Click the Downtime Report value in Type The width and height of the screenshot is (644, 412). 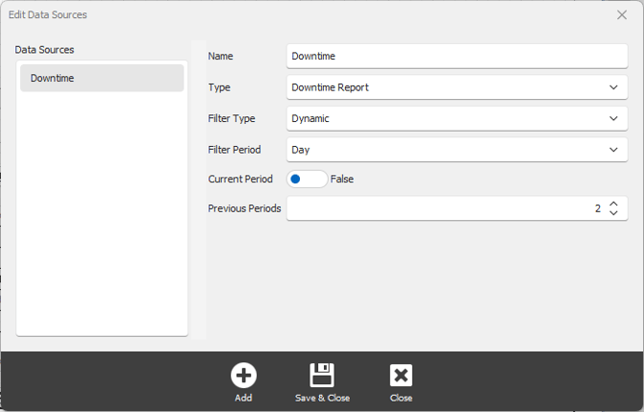[330, 87]
